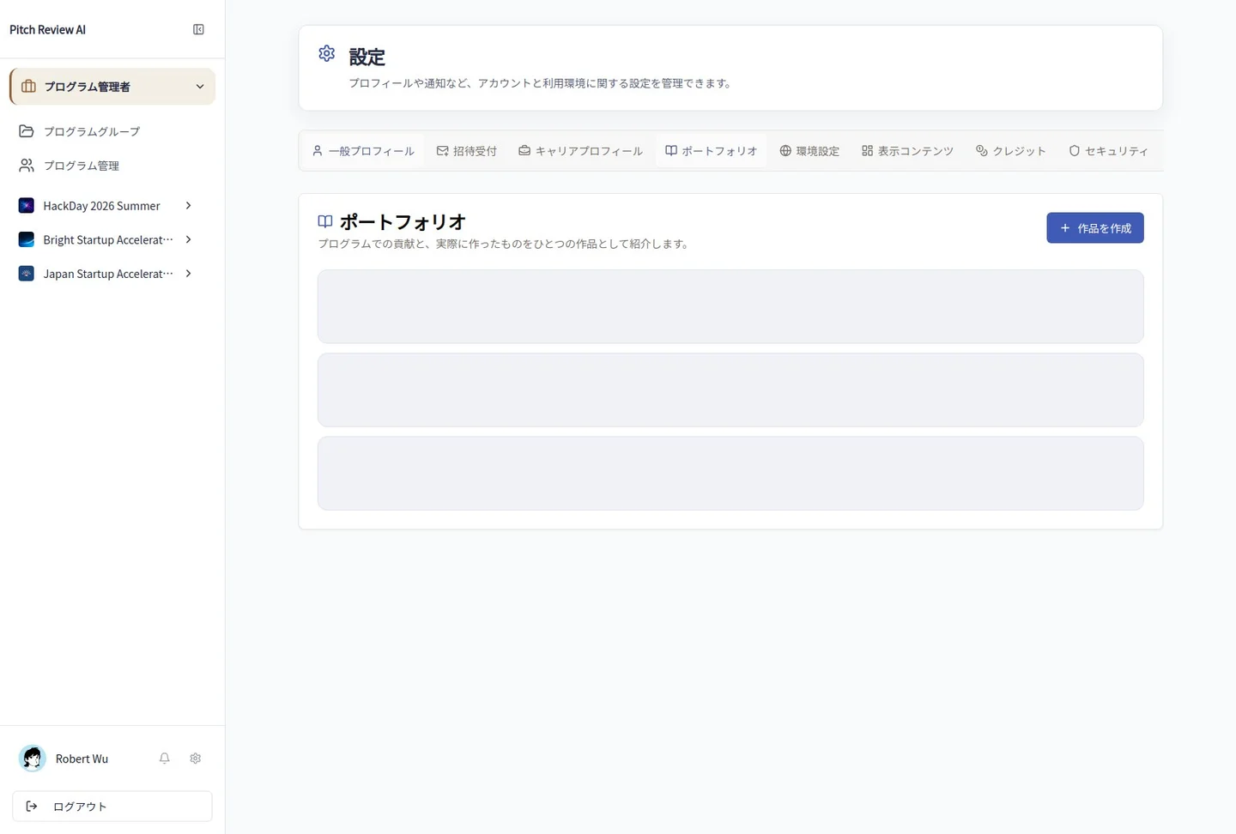Screen dimensions: 1236x834
Task: Click the Robert Wu user name
Action: (x=82, y=758)
